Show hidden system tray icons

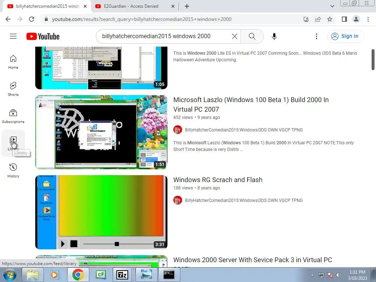point(312,275)
